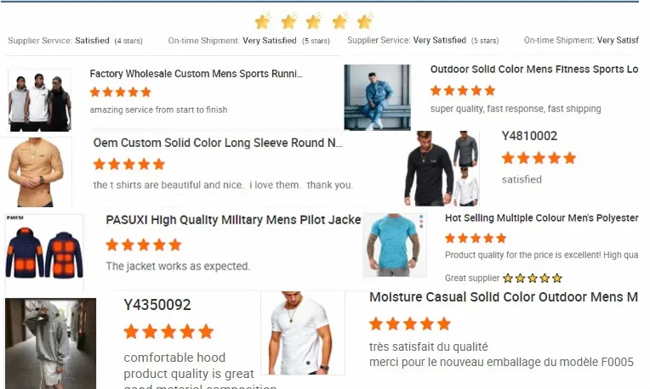Image resolution: width=650 pixels, height=389 pixels.
Task: Click the Y4350092 product code
Action: pos(157,305)
